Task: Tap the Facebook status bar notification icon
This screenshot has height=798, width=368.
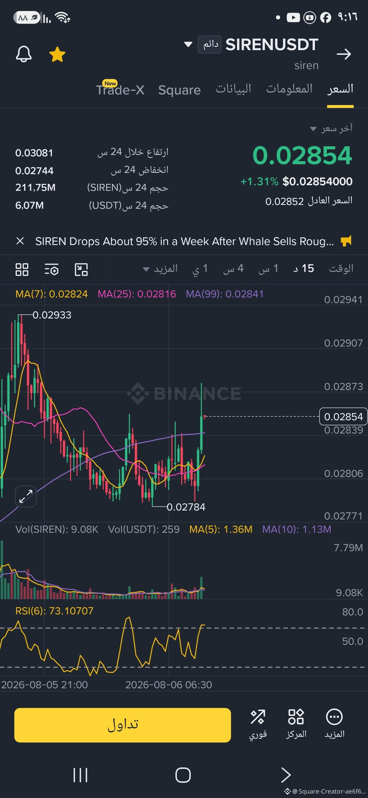Action: [x=325, y=18]
